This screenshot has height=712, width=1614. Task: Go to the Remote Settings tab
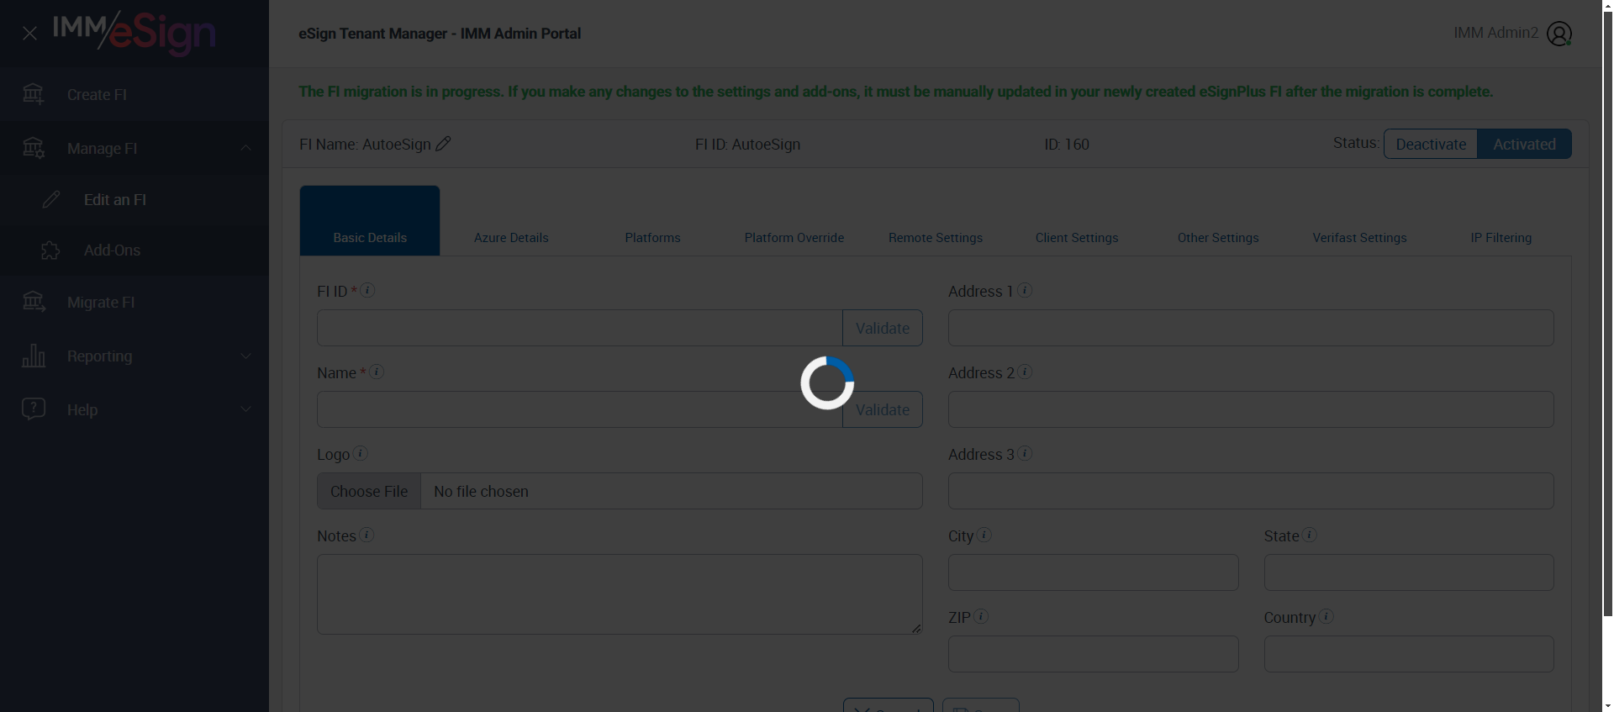pos(936,238)
